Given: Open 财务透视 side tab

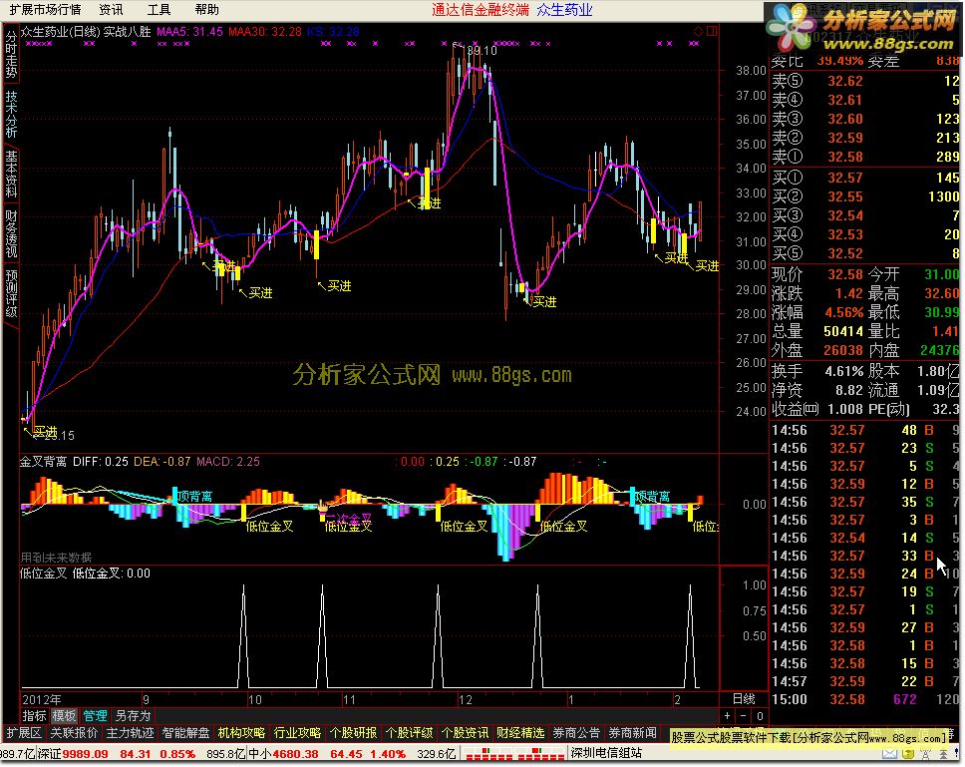Looking at the screenshot, I should click(x=10, y=234).
